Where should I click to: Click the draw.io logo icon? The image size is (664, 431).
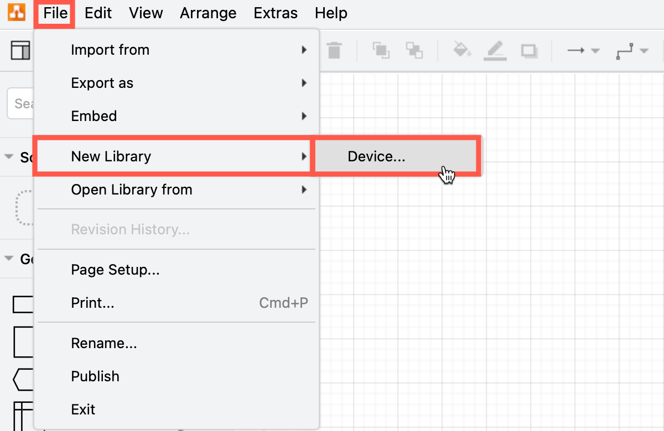coord(16,12)
